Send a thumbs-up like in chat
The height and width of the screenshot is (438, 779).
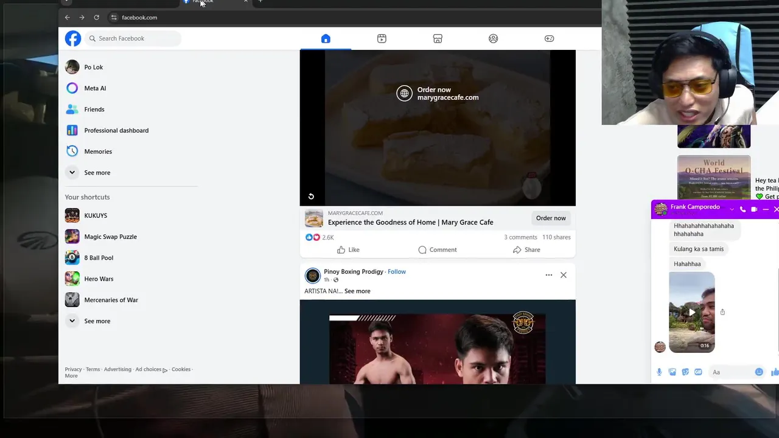[x=775, y=372]
